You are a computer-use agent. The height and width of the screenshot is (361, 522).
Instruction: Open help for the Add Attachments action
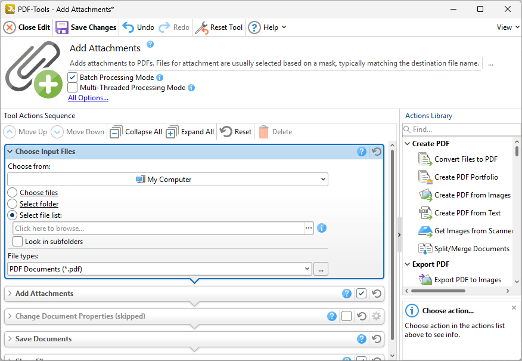(x=347, y=294)
